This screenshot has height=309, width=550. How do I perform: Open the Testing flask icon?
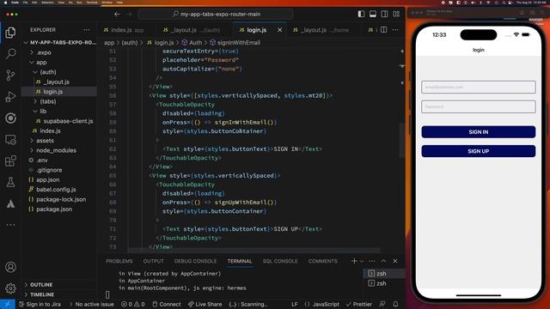coord(10,182)
